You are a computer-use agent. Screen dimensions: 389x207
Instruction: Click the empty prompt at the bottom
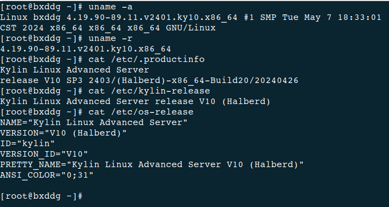pyautogui.click(x=41, y=196)
